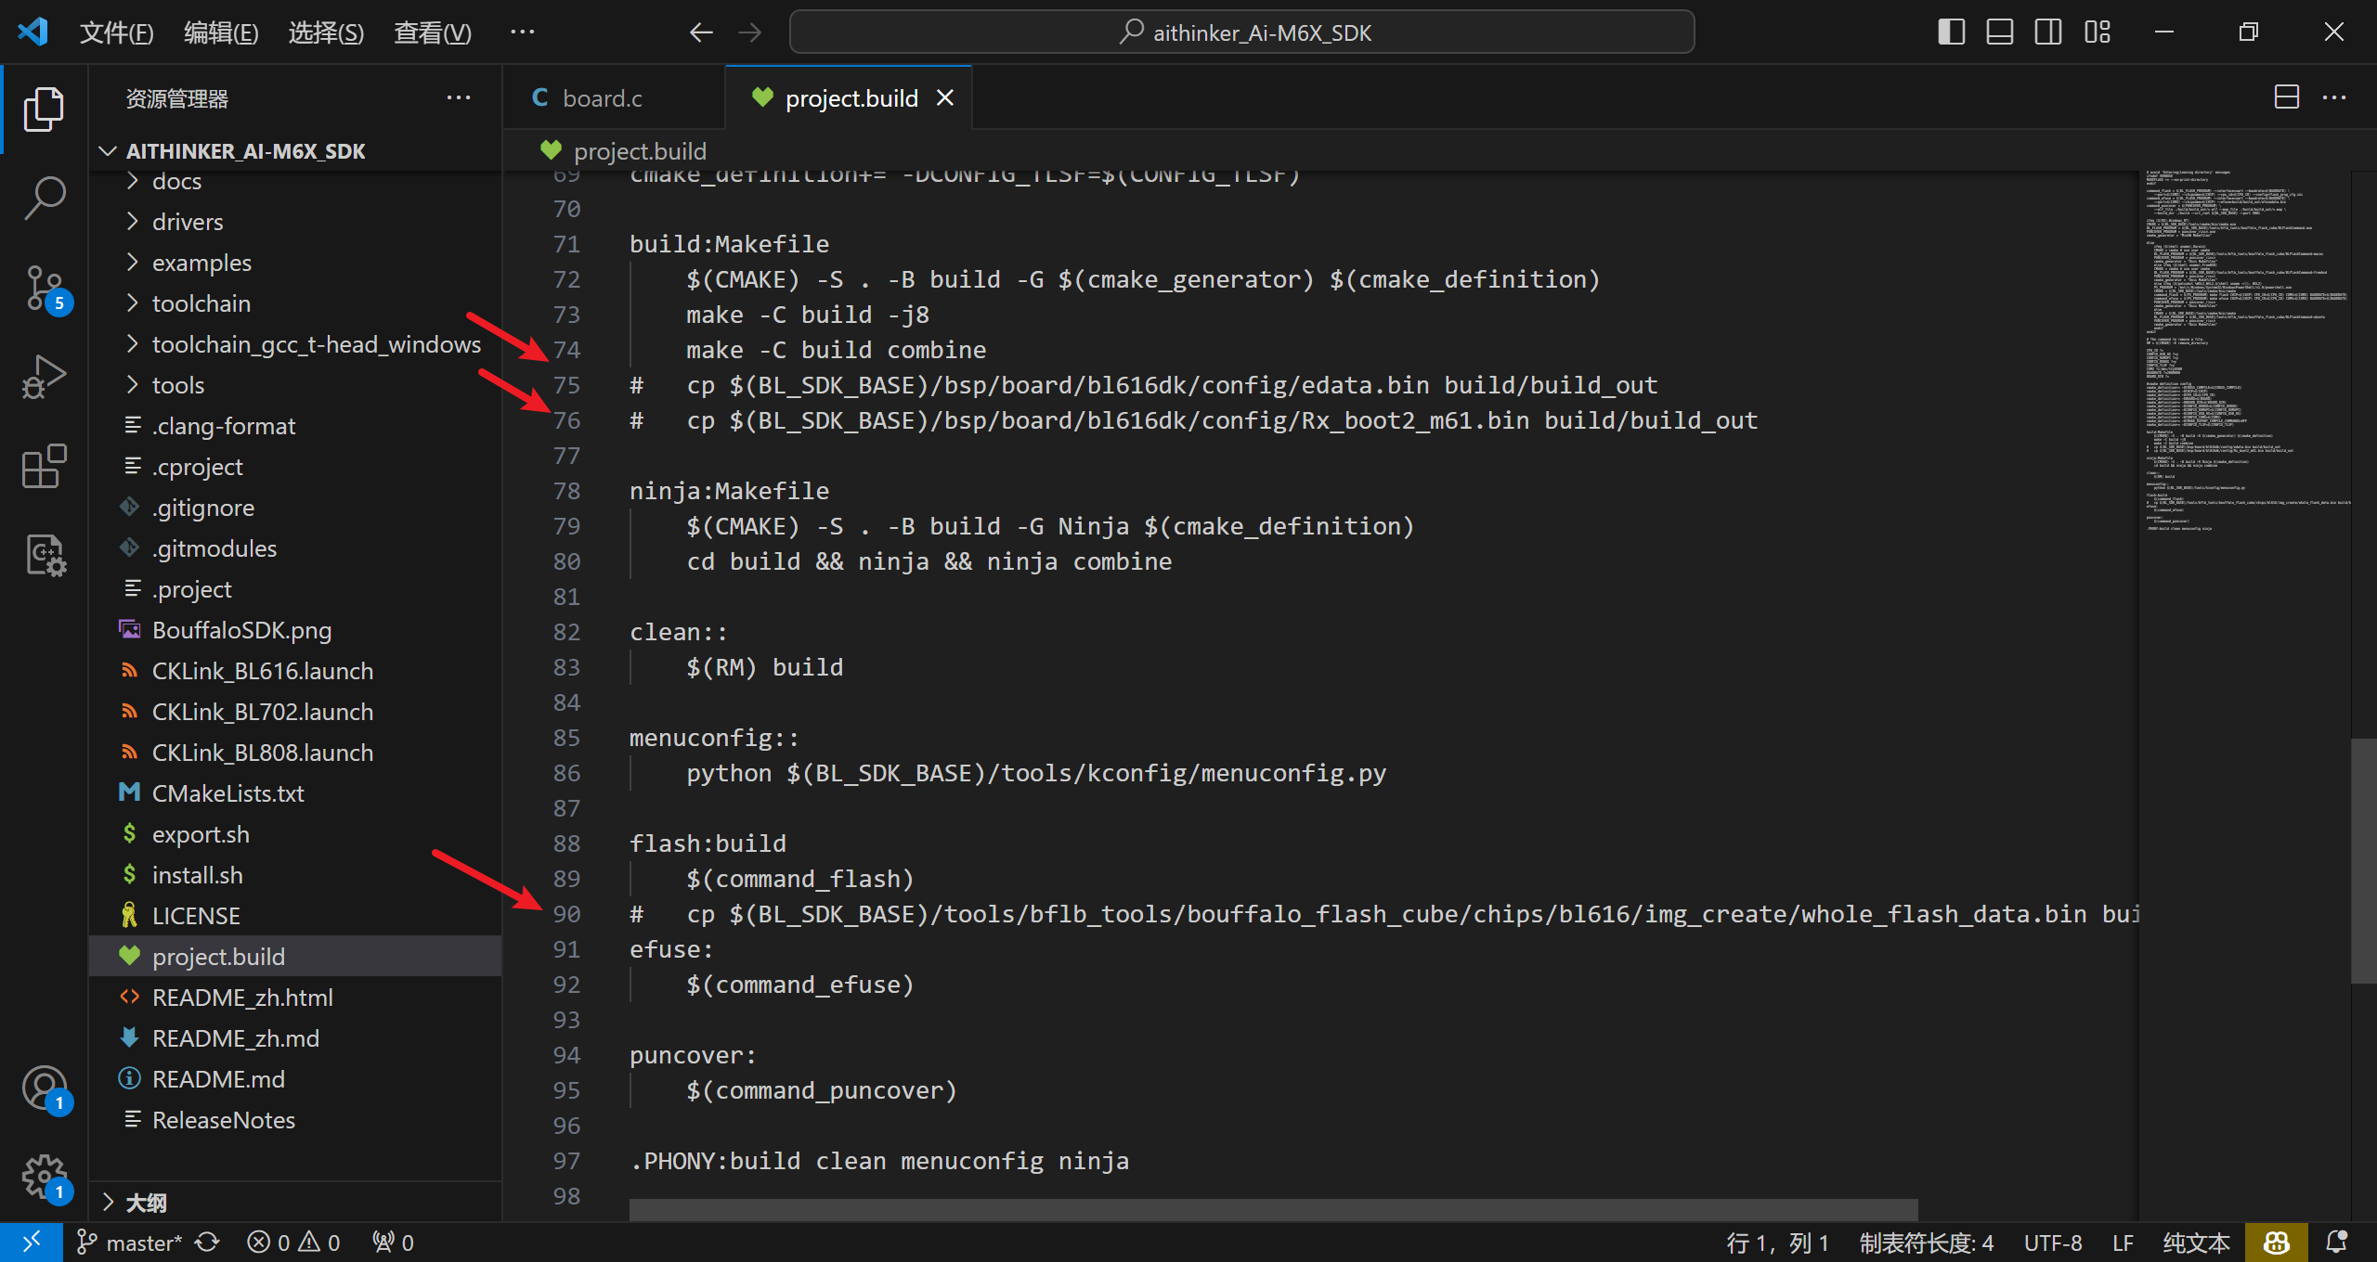The height and width of the screenshot is (1262, 2377).
Task: Select language mode 纯文本
Action: click(x=2196, y=1243)
